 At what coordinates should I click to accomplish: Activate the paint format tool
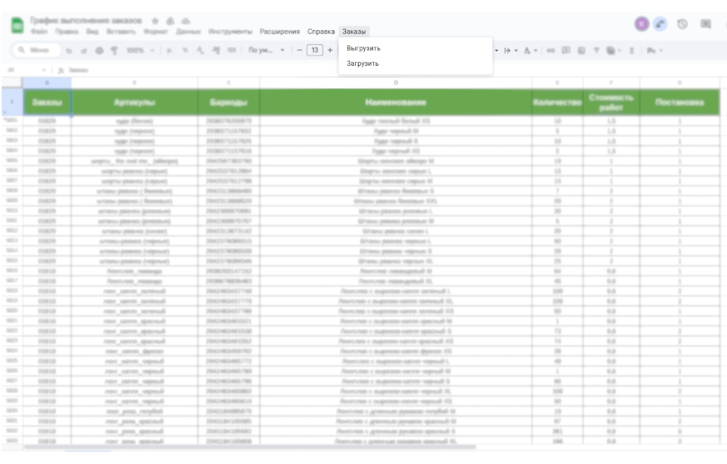tap(114, 50)
